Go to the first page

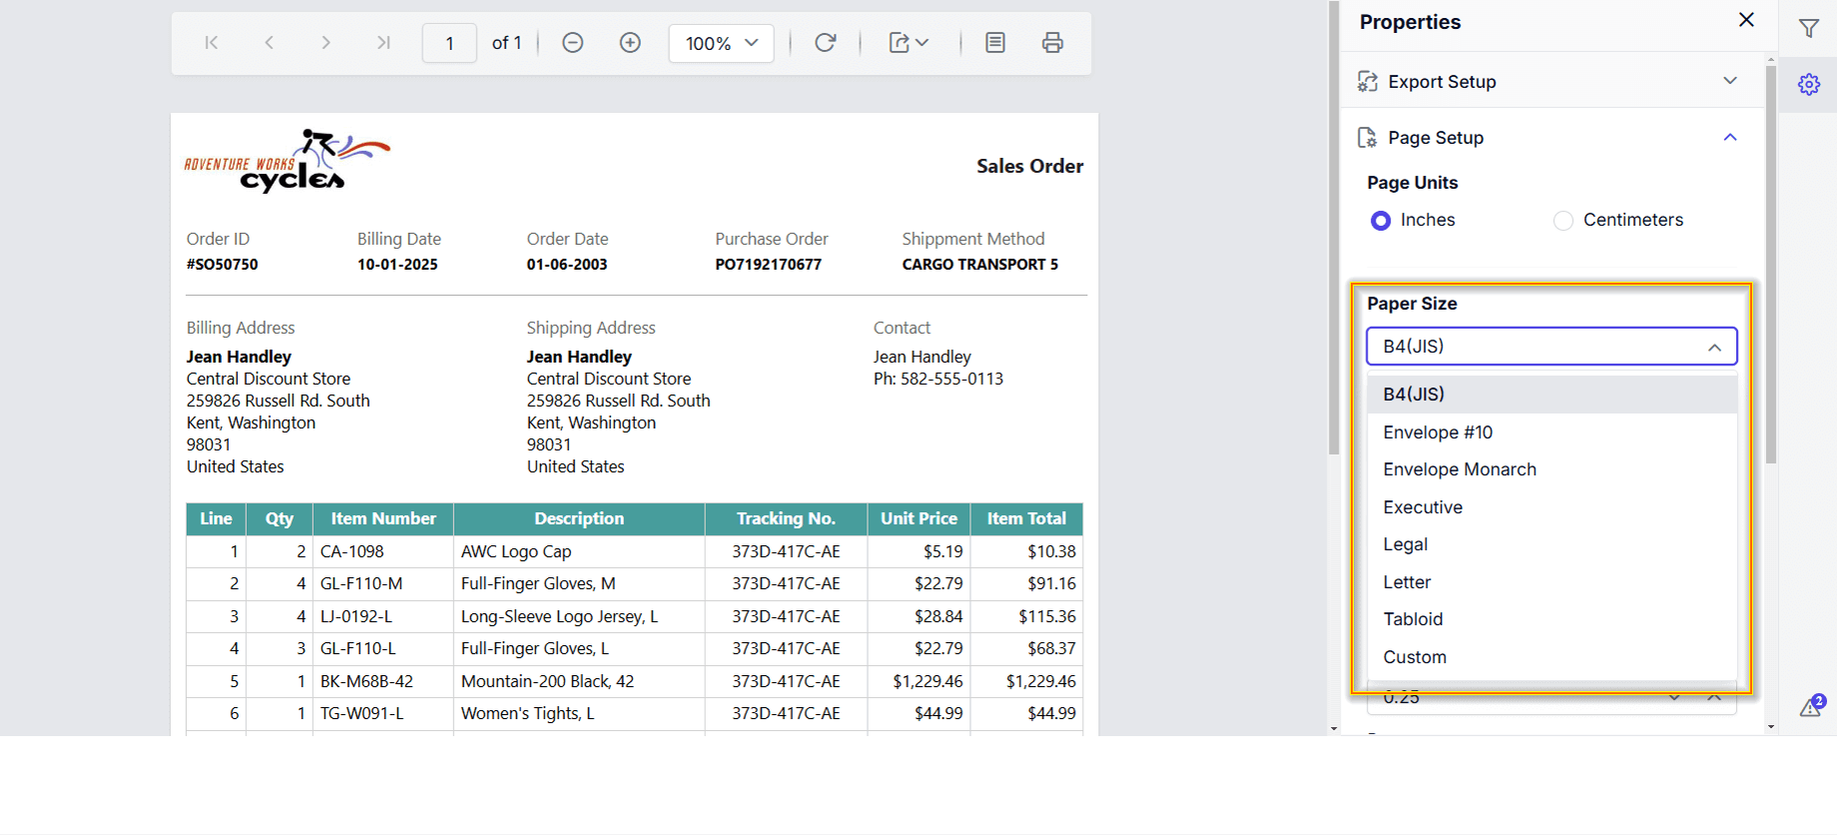coord(212,43)
